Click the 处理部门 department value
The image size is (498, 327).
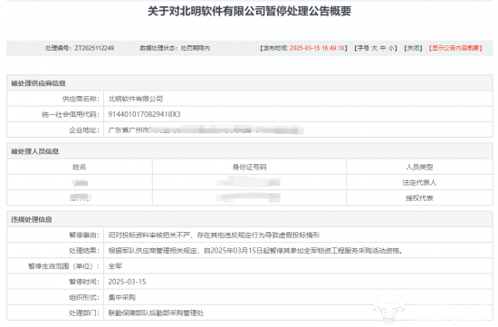coord(156,313)
